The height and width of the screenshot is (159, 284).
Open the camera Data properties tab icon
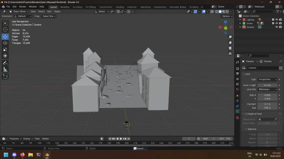coord(238,111)
